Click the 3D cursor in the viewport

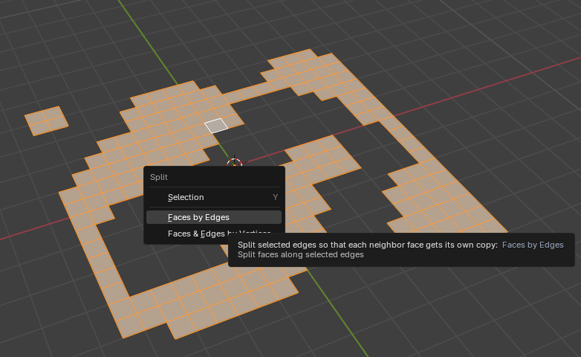click(234, 162)
